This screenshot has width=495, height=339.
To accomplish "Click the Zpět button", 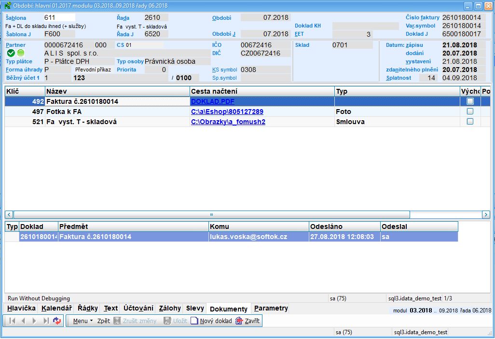I will (x=104, y=321).
